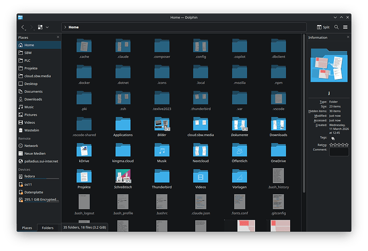Open Pictures in the sidebar
This screenshot has height=251, width=368.
tap(39, 115)
